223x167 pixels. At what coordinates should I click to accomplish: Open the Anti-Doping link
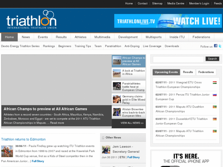tap(132, 46)
